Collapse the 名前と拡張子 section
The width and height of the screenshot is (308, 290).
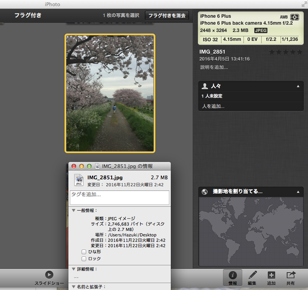(x=73, y=287)
